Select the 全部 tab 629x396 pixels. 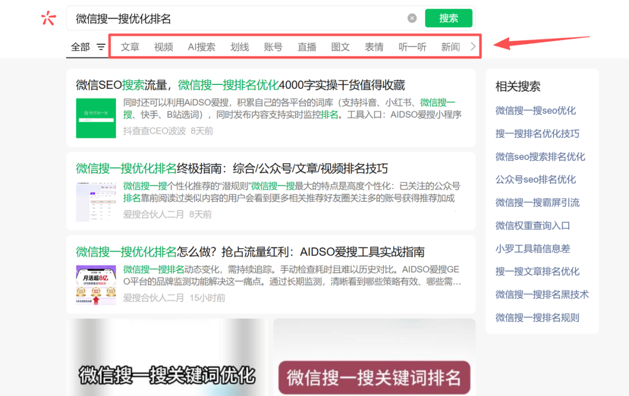[x=80, y=47]
